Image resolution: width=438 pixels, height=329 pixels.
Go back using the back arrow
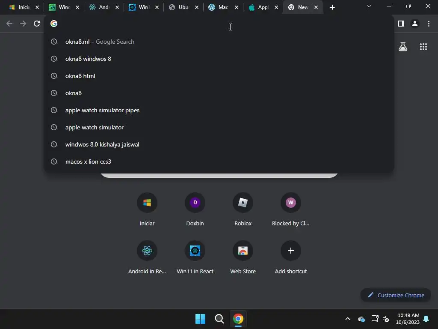tap(9, 24)
